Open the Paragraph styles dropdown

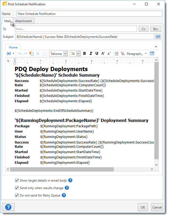click(137, 54)
